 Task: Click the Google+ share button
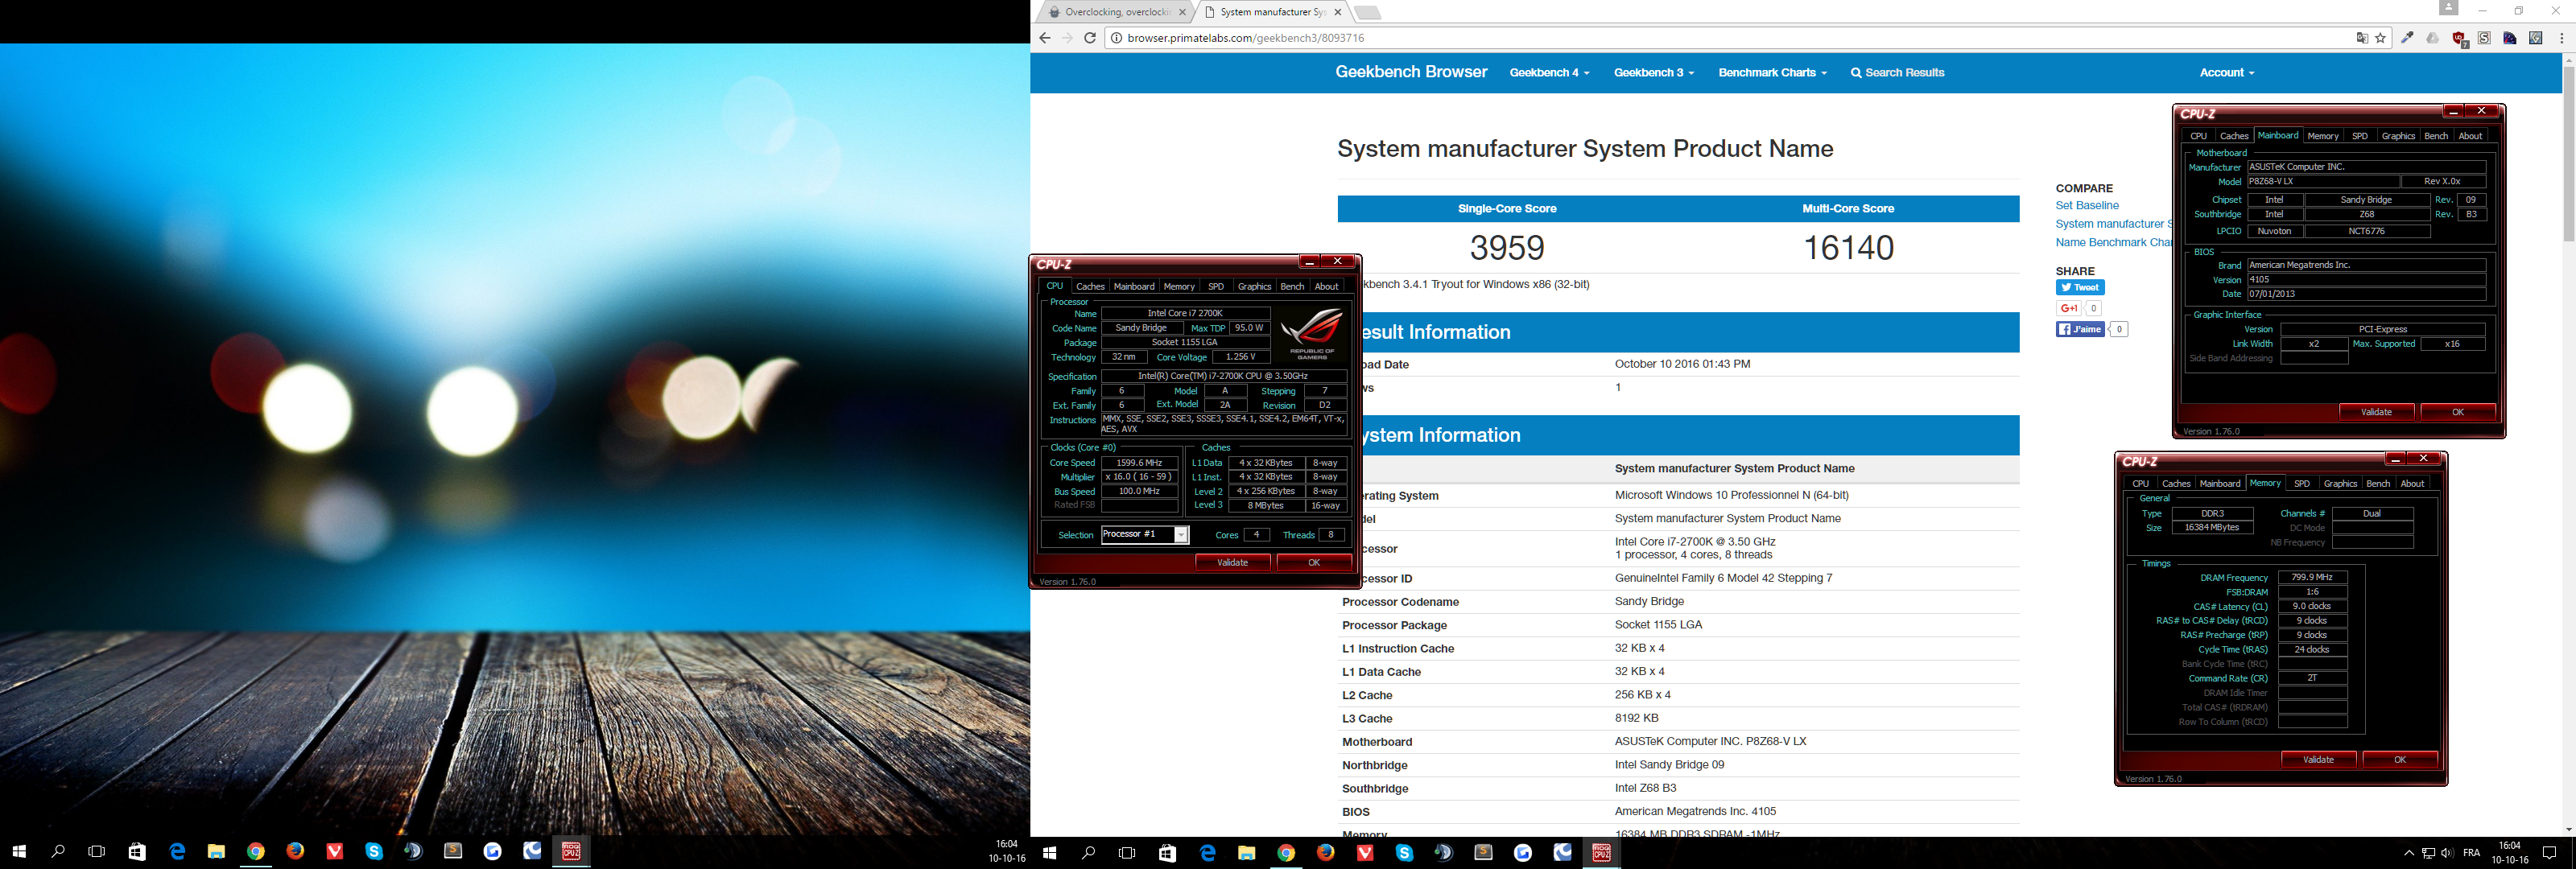point(2069,308)
